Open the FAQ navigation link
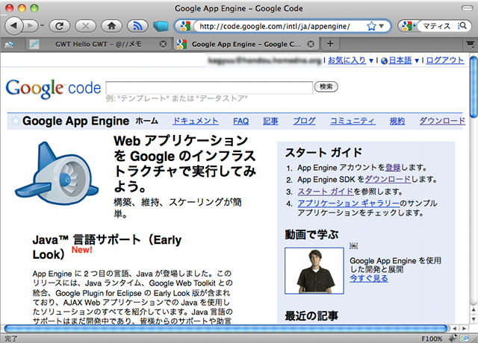The width and height of the screenshot is (478, 343). 240,121
